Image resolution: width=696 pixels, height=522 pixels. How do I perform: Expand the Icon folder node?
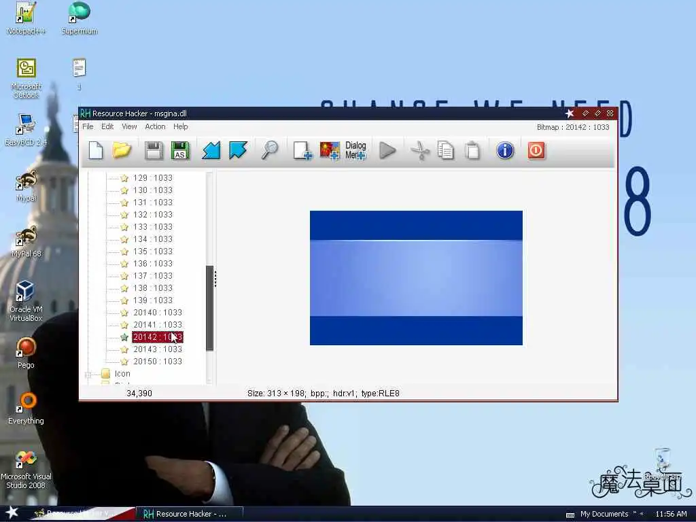[88, 375]
